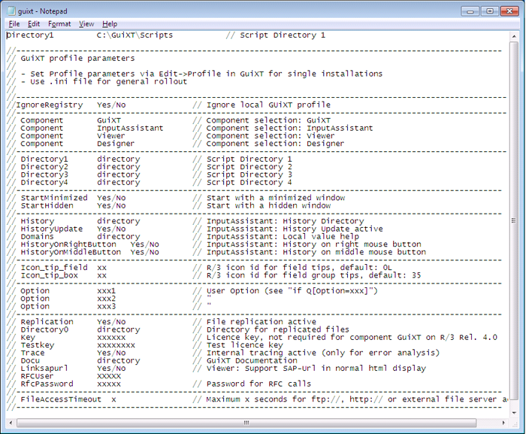
Task: Click the value xxx2 in Option row
Action: tap(107, 299)
